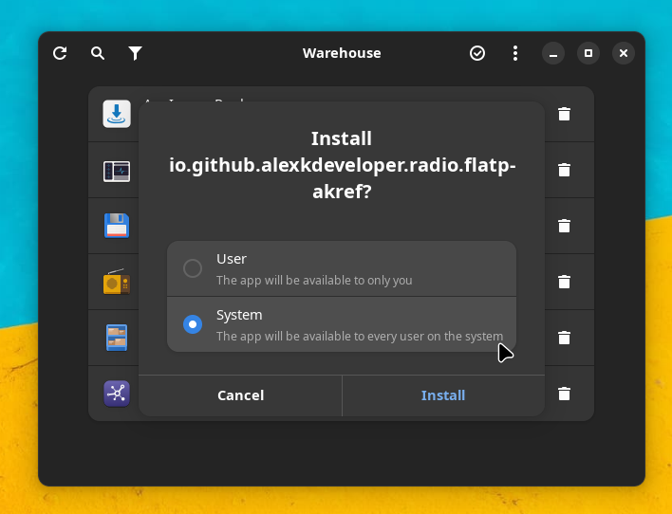Open the search icon in header
Screen dimensions: 672x514
[x=98, y=53]
